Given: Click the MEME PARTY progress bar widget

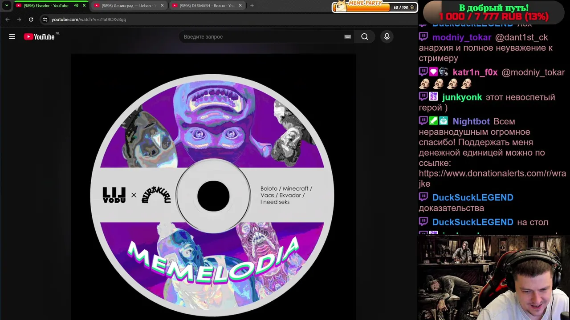Looking at the screenshot, I should (375, 6).
